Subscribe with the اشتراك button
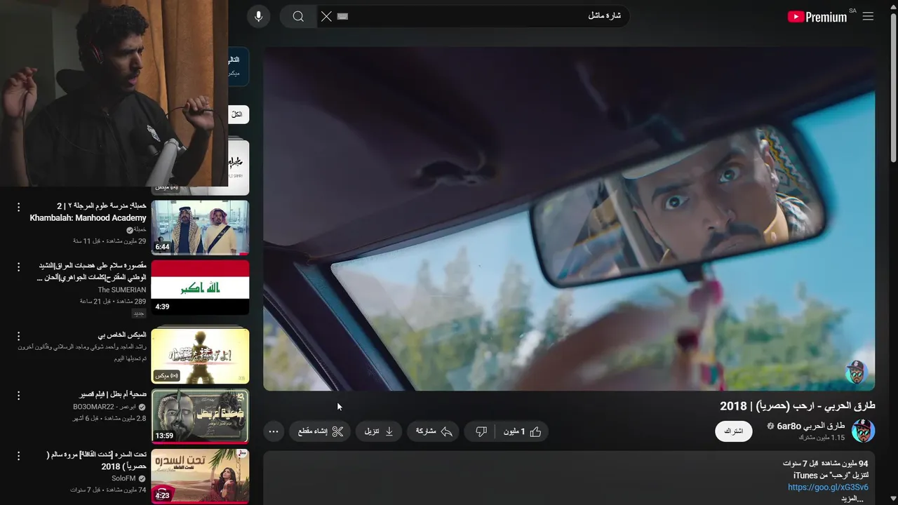The image size is (898, 505). pyautogui.click(x=733, y=431)
